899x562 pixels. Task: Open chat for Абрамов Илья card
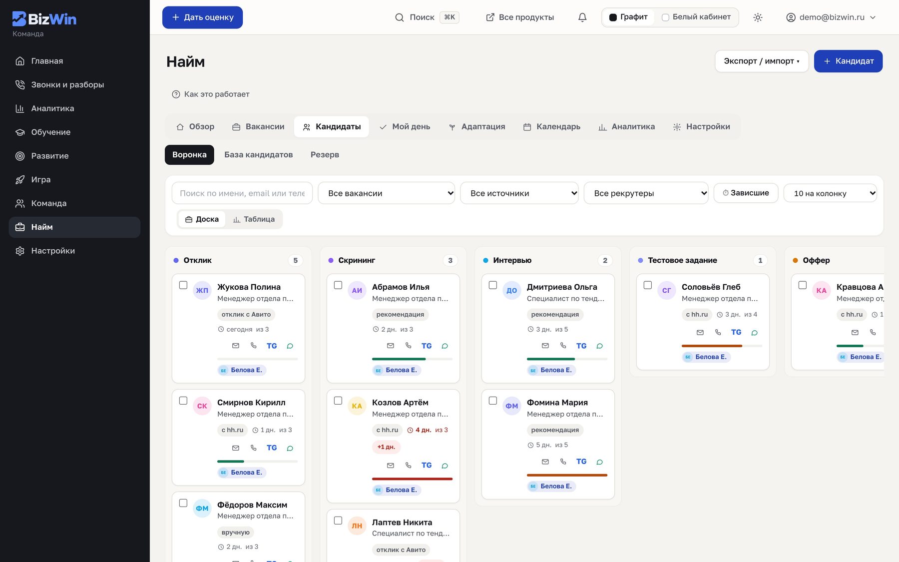[445, 346]
